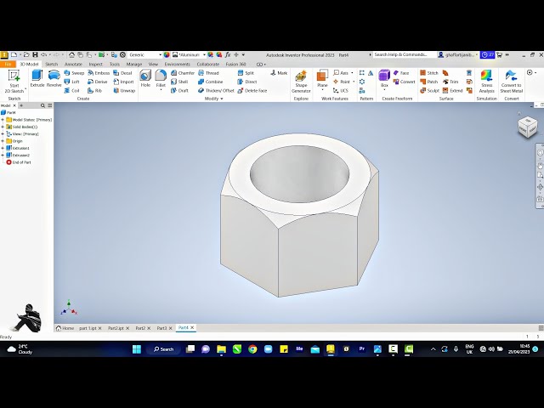
Task: Switch to the Annotate ribbon tab
Action: tap(73, 65)
